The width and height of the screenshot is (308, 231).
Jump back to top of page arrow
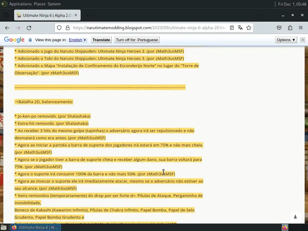[x=295, y=217]
